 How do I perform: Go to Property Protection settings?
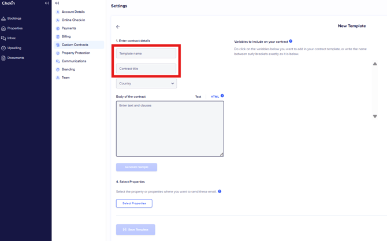76,53
